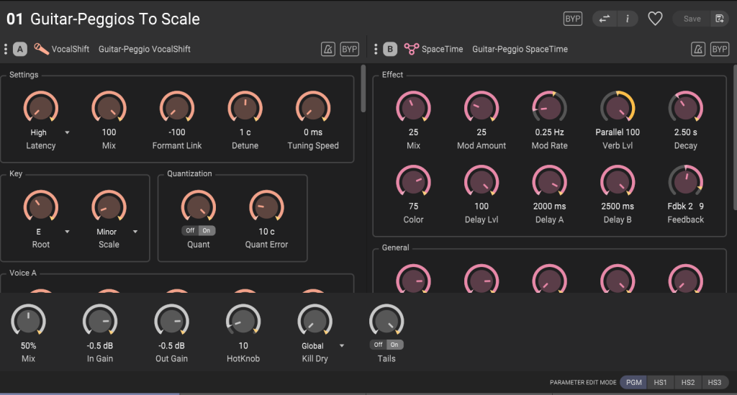The image size is (737, 395).
Task: Select the B slot badge
Action: pyautogui.click(x=390, y=49)
